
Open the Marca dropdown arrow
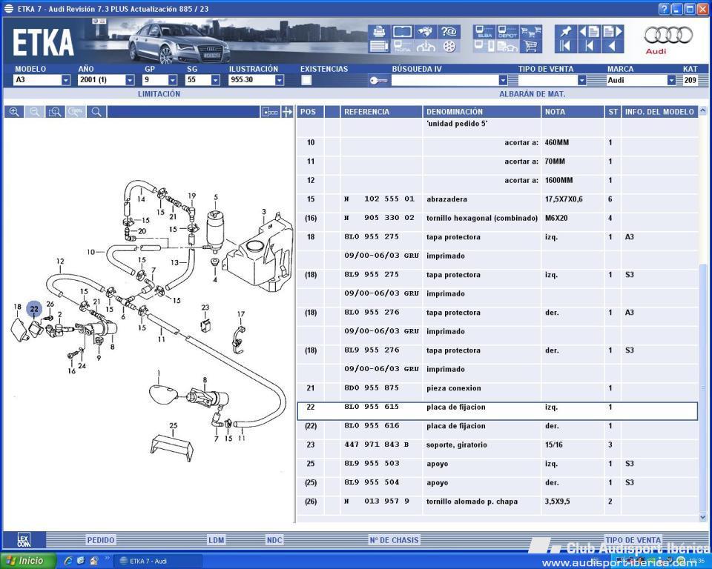click(x=671, y=80)
